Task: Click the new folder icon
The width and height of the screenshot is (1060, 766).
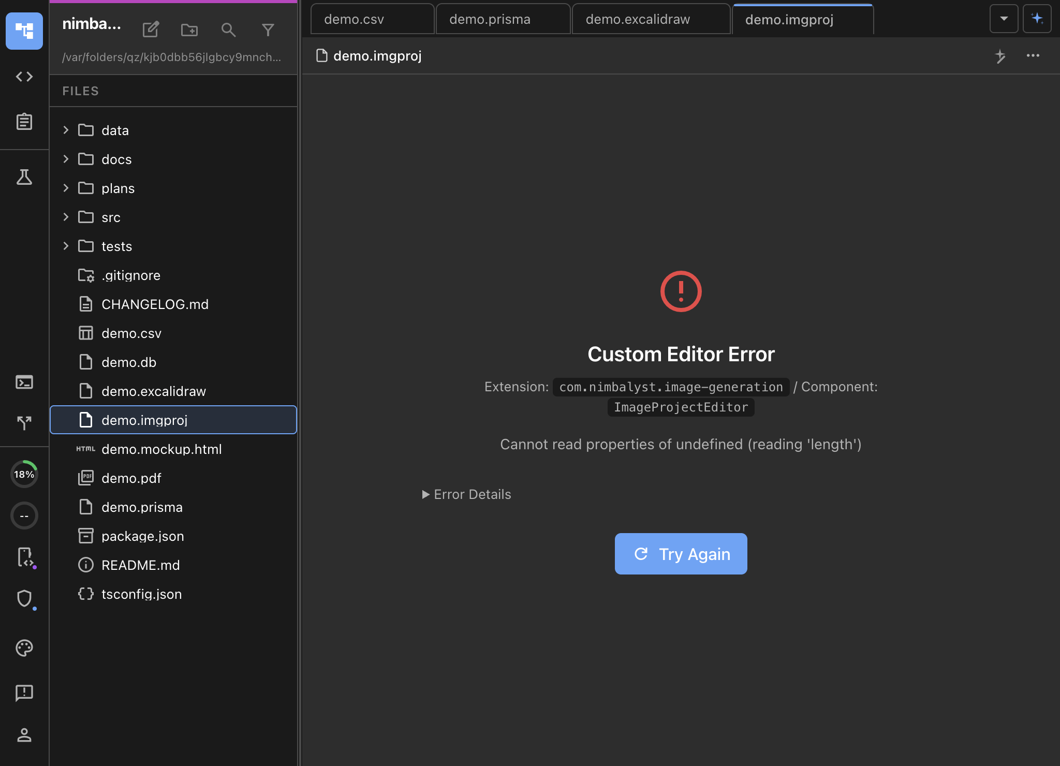Action: click(189, 30)
